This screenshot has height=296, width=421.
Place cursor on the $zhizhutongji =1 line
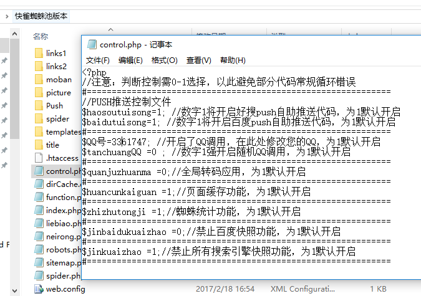[x=191, y=212]
